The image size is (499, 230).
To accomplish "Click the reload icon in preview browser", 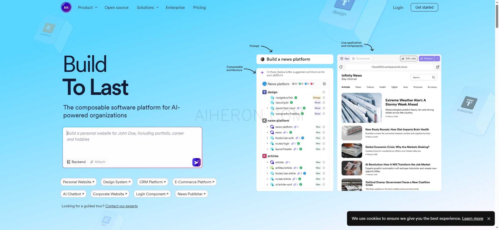I will click(341, 67).
